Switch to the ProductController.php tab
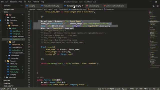This screenshot has width=160, height=90. tap(51, 6)
